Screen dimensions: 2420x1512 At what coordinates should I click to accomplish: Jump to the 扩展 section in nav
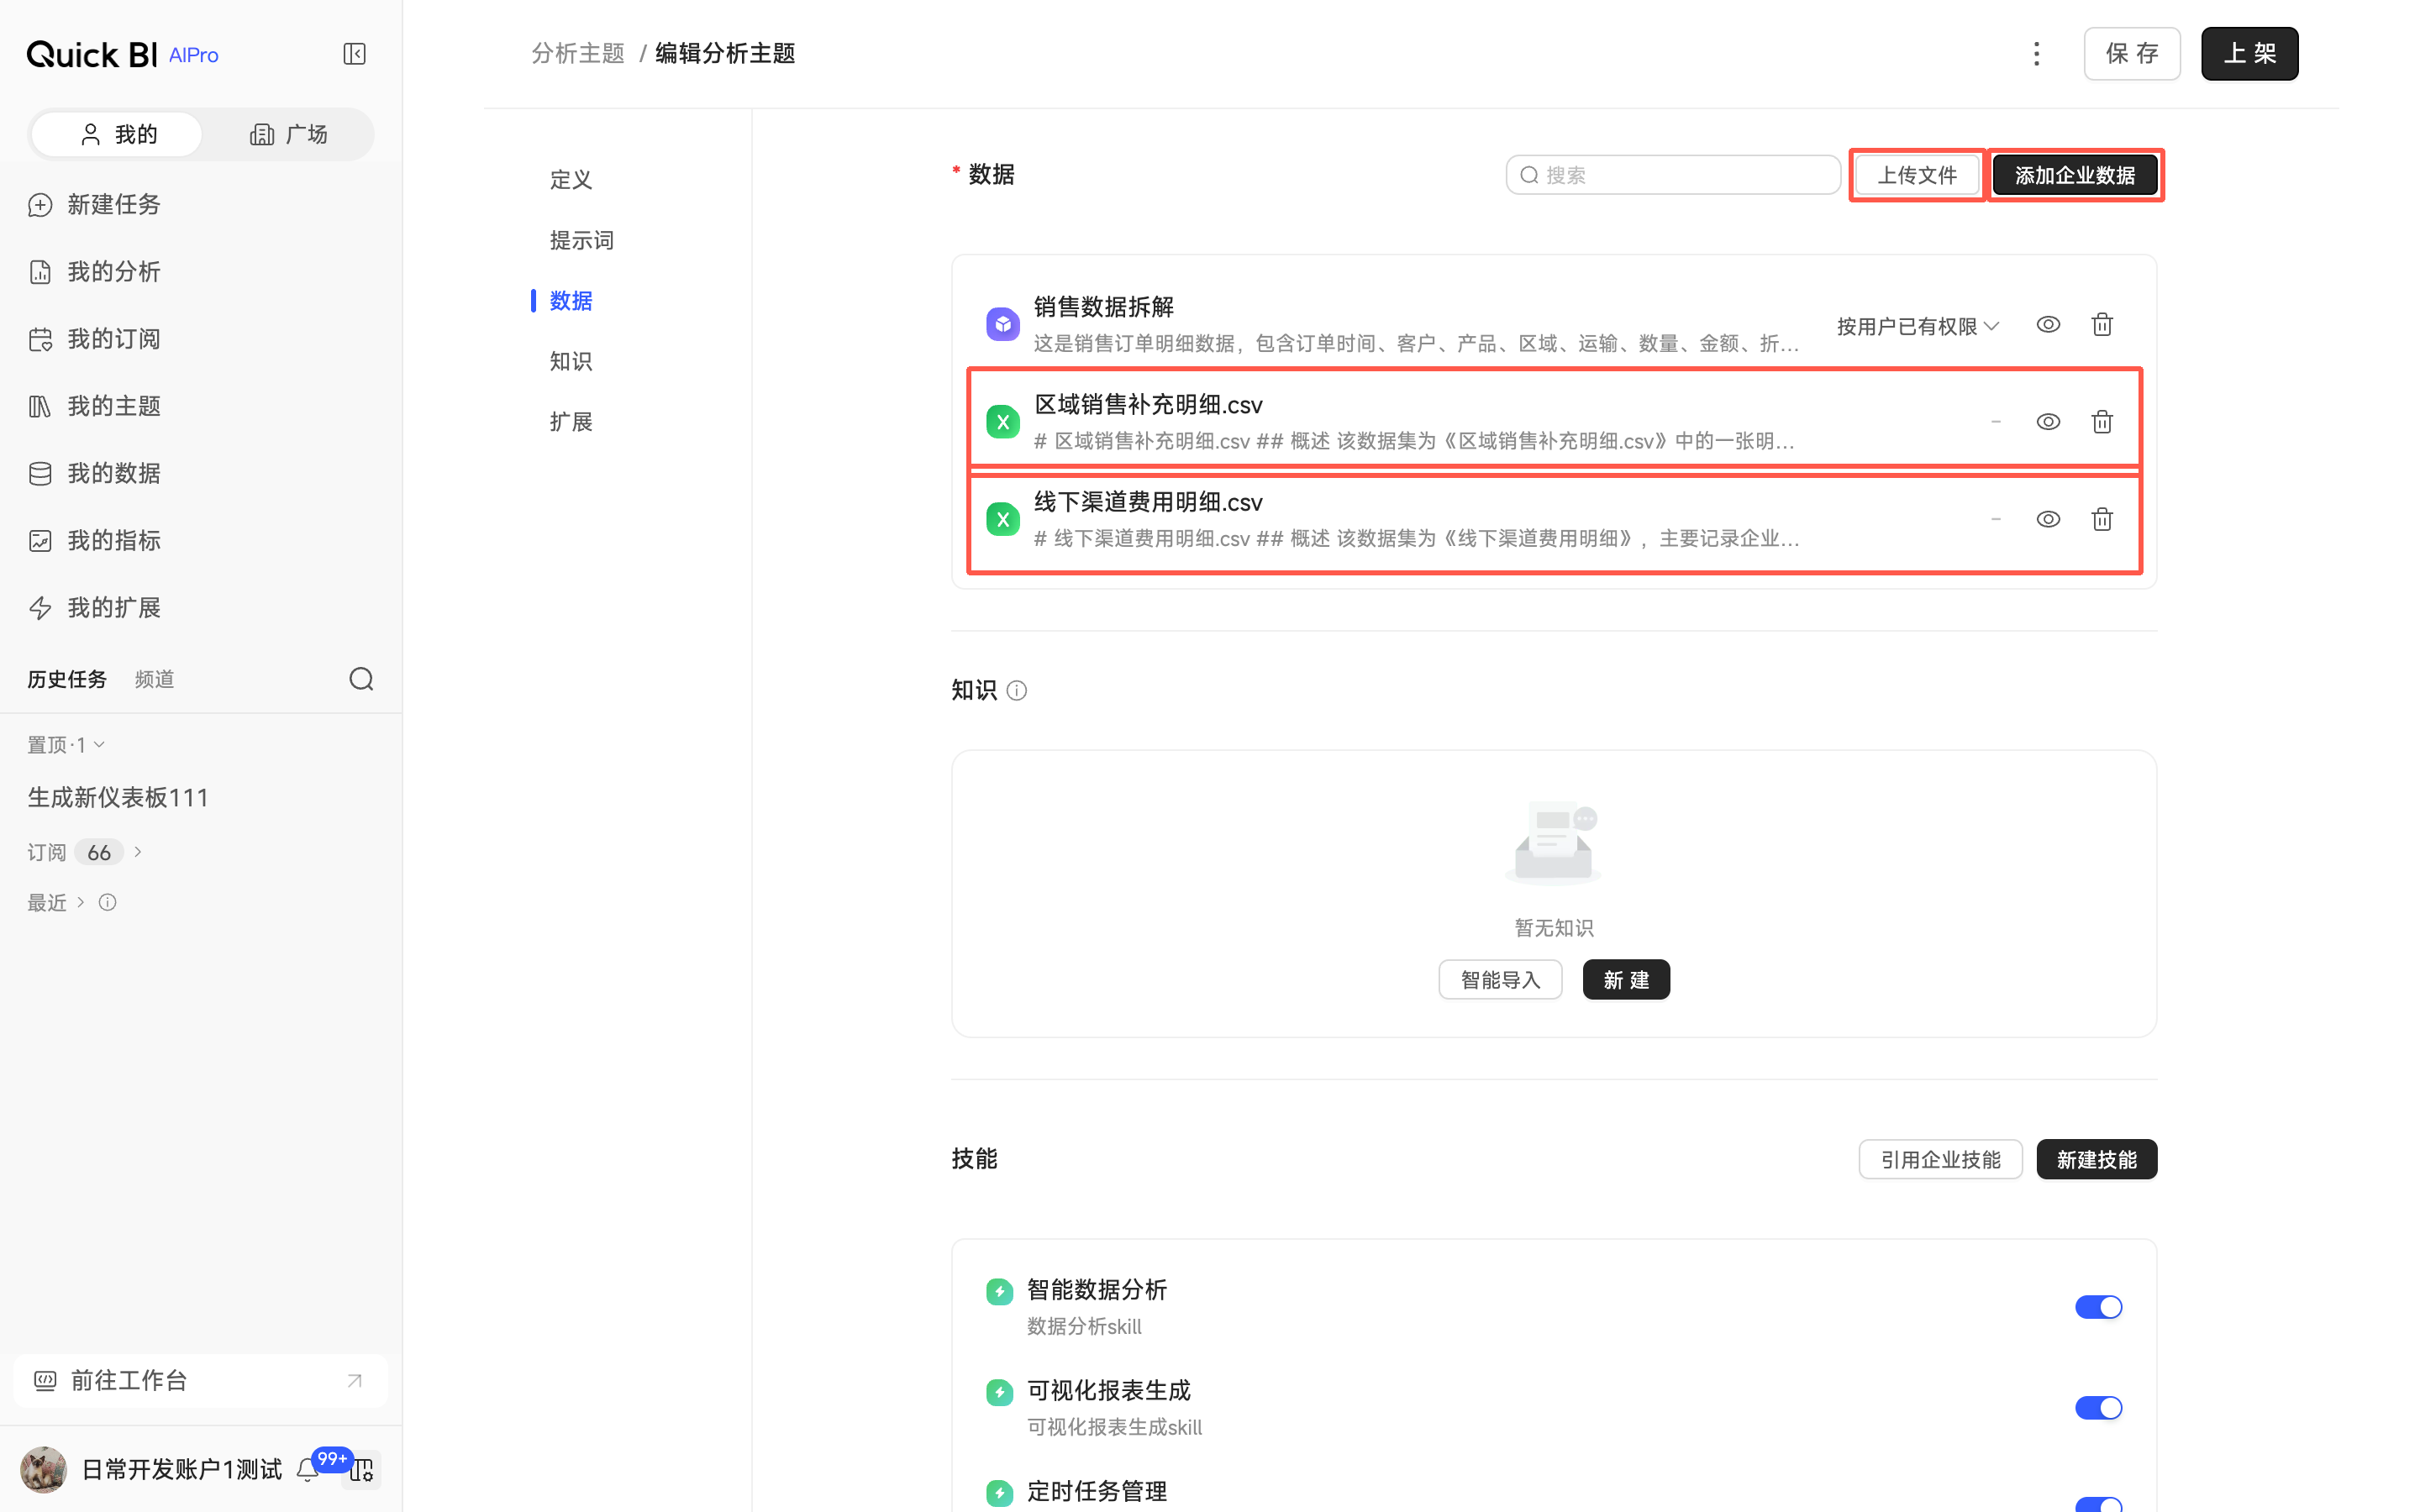[x=571, y=421]
